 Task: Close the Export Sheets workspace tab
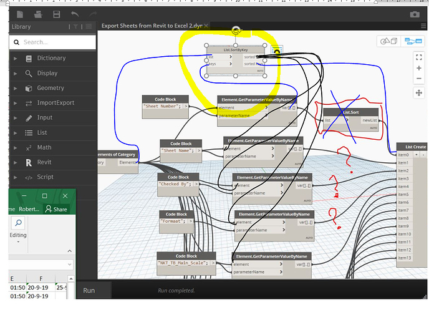pos(206,26)
